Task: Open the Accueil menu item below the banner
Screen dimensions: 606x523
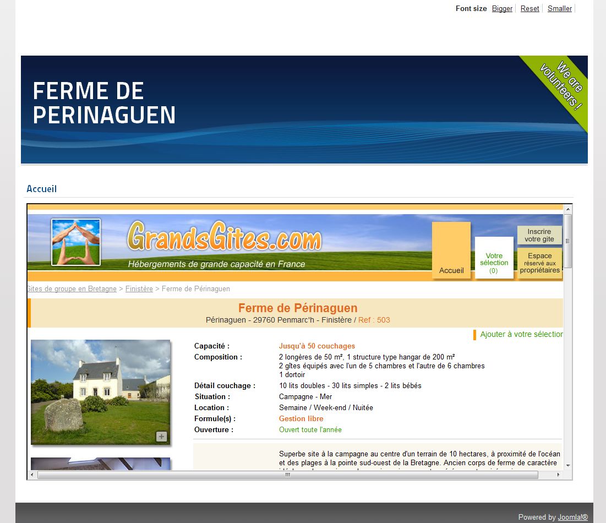Action: pos(41,189)
